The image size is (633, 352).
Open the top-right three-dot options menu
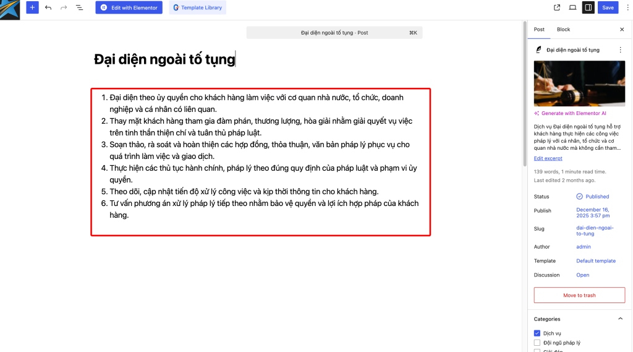pos(627,7)
